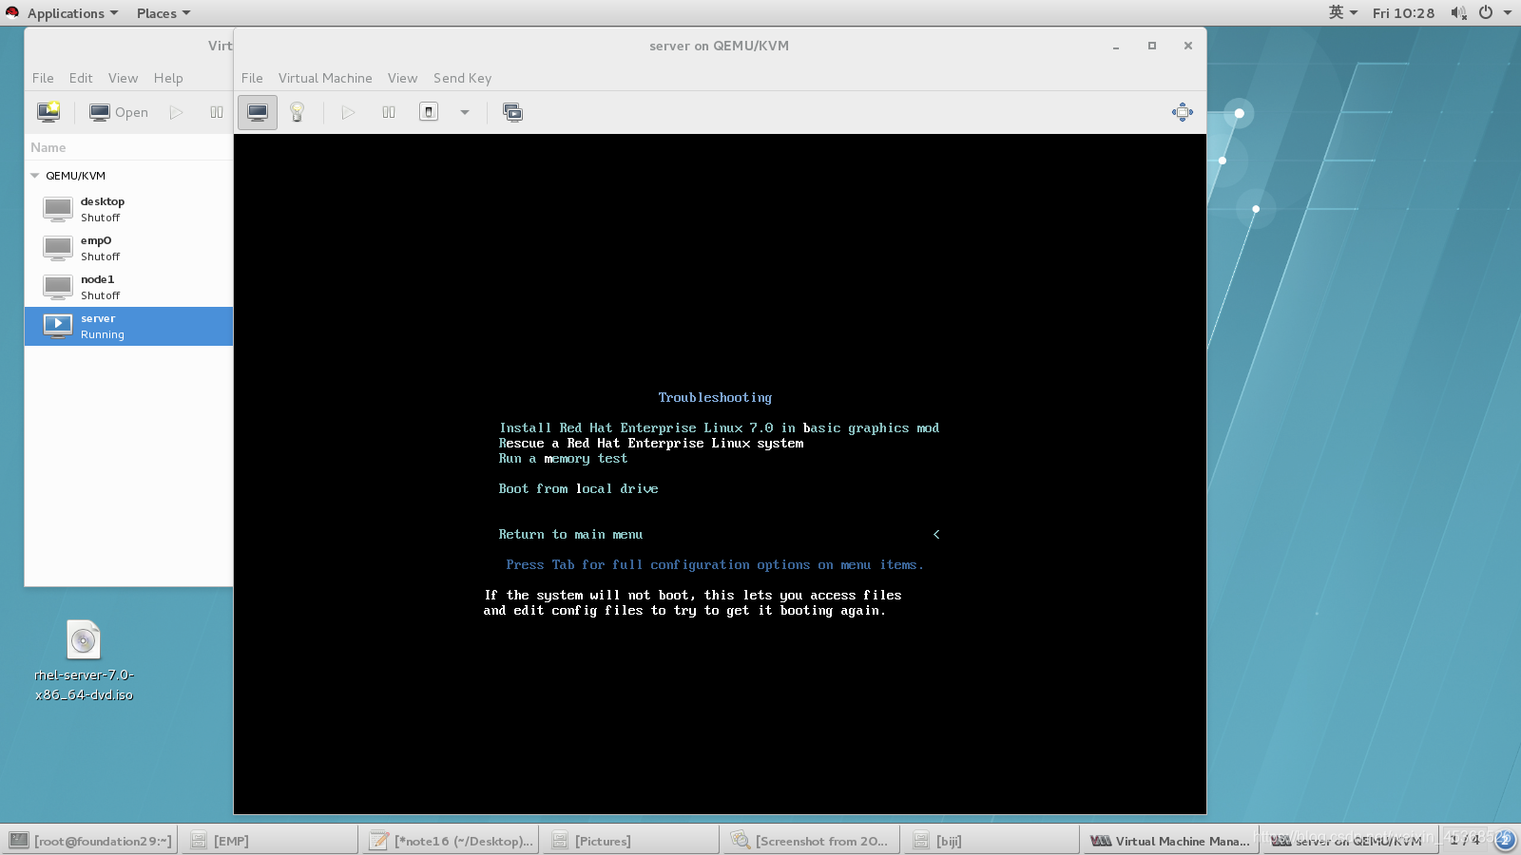The image size is (1521, 855).
Task: Switch to Pictures taskbar window
Action: tap(631, 841)
